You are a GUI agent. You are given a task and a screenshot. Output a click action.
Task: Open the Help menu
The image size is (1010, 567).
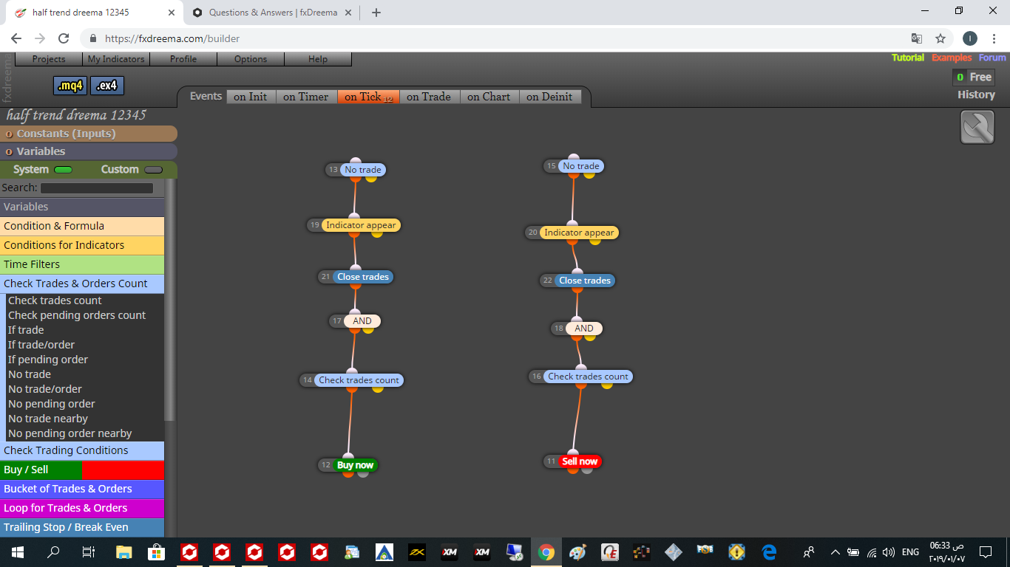pos(318,59)
